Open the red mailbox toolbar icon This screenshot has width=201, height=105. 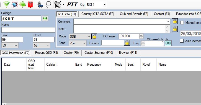pyautogui.click(x=30, y=4)
